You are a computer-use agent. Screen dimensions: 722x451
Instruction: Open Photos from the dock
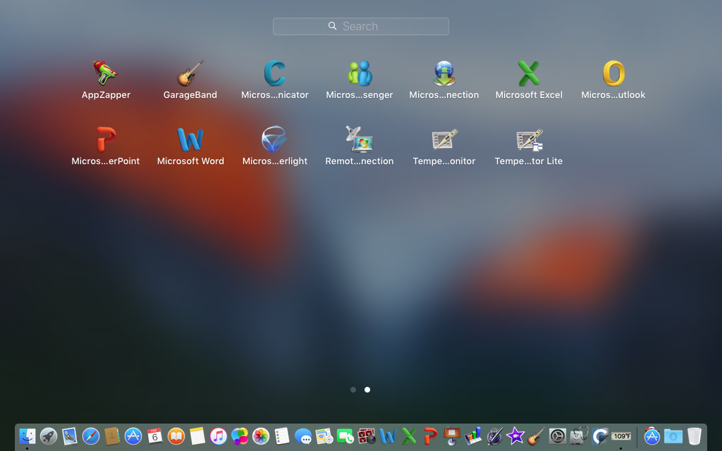[x=261, y=435]
